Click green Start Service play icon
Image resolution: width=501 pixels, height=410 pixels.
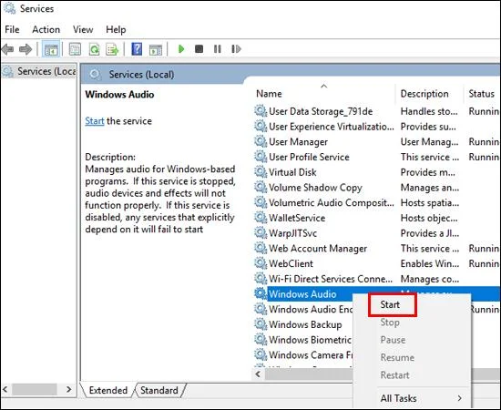tap(181, 49)
